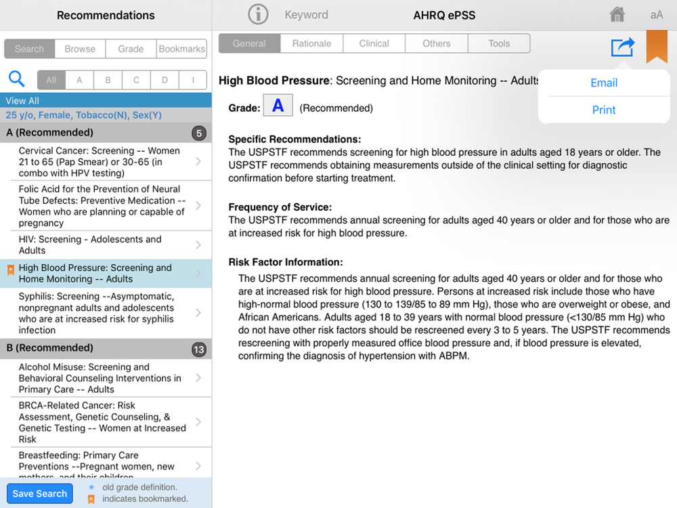Tap bookmark flag on High Blood Pressure row
Image resolution: width=677 pixels, height=508 pixels.
pos(10,271)
